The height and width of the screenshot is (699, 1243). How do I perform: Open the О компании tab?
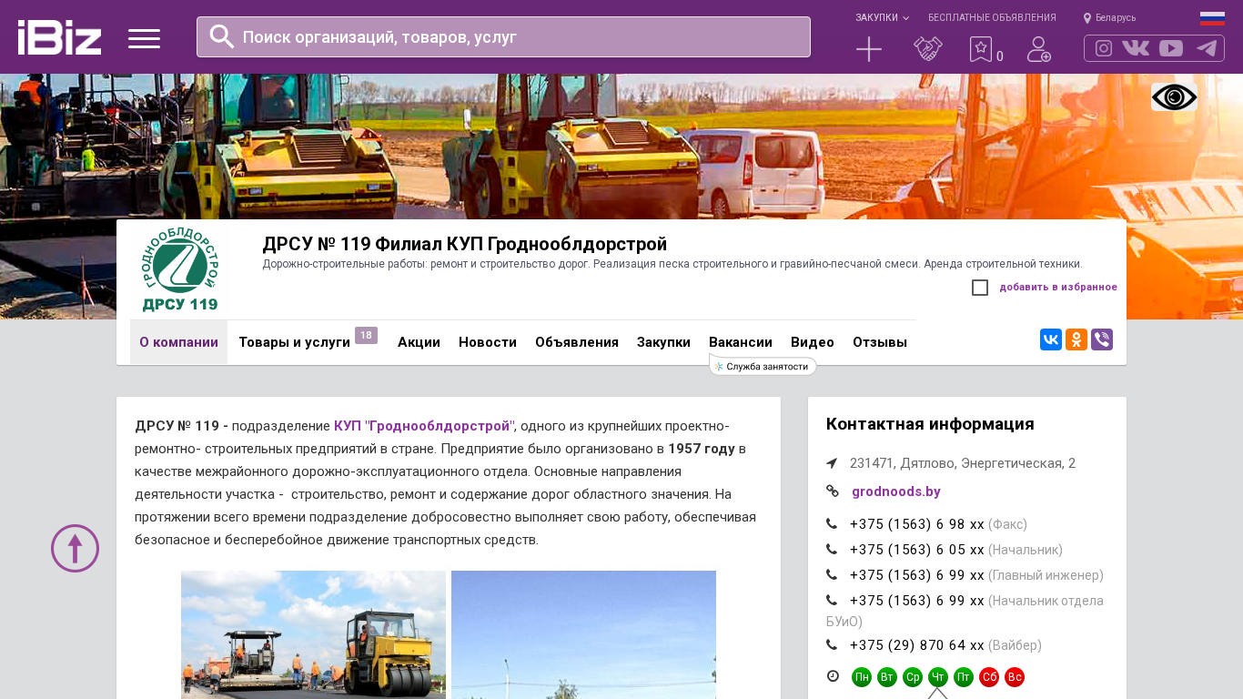click(178, 342)
